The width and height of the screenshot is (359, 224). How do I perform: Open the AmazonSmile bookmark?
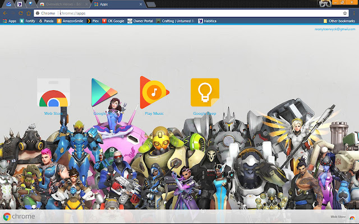pyautogui.click(x=70, y=21)
